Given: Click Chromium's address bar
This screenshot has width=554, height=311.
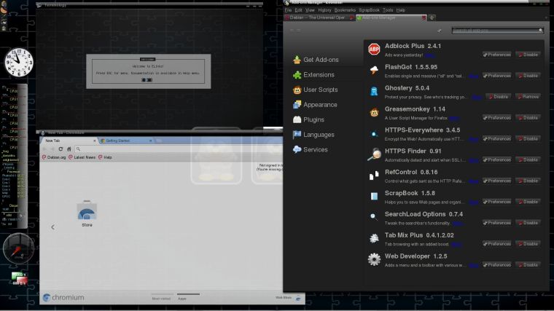Looking at the screenshot, I should 180,149.
